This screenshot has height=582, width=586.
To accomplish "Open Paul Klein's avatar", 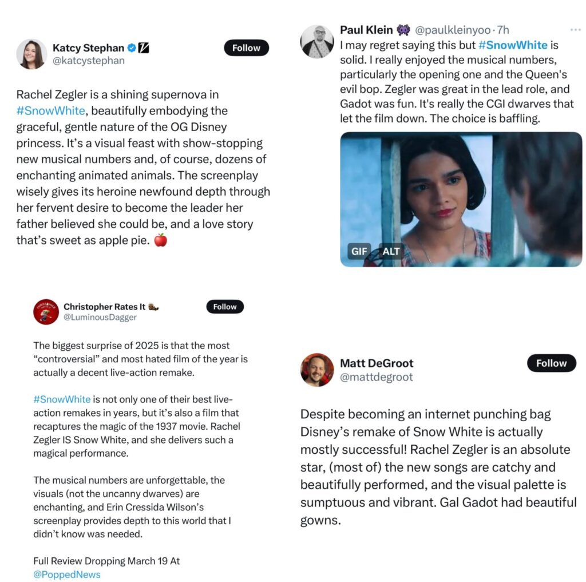I will [x=317, y=42].
